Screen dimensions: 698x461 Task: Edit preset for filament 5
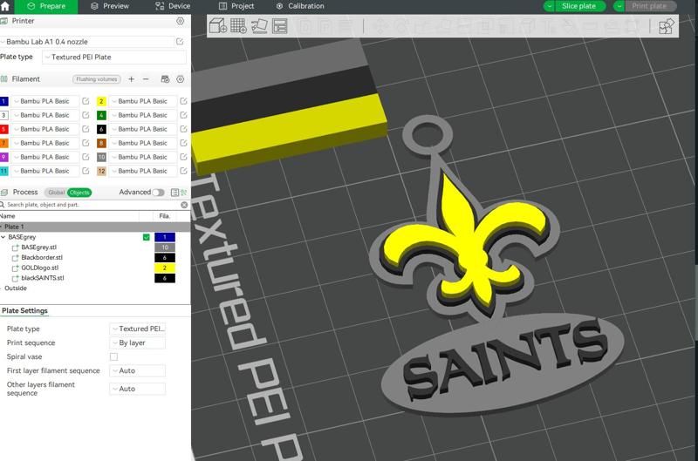tap(86, 129)
